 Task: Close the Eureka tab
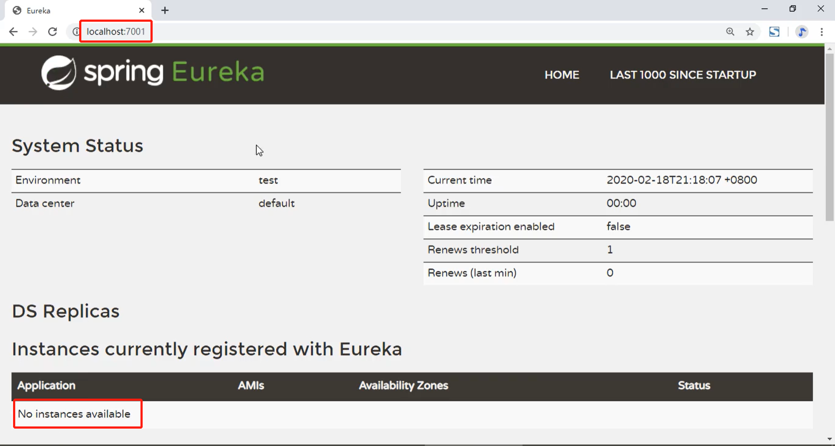(x=142, y=10)
